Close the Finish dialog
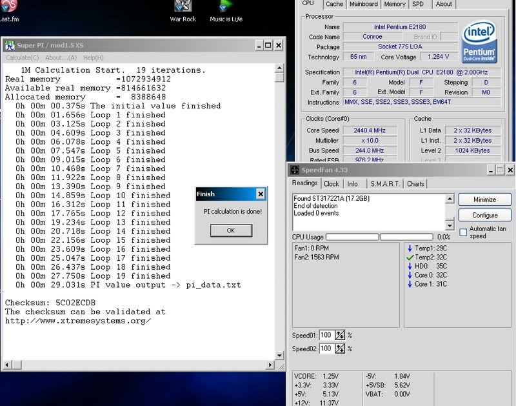The height and width of the screenshot is (406, 516). pyautogui.click(x=261, y=194)
